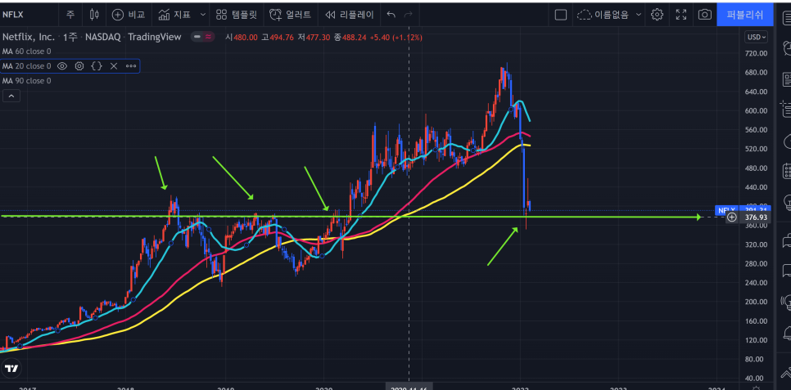Toggle the dash button in legend pill
791x390 pixels.
tap(197, 37)
